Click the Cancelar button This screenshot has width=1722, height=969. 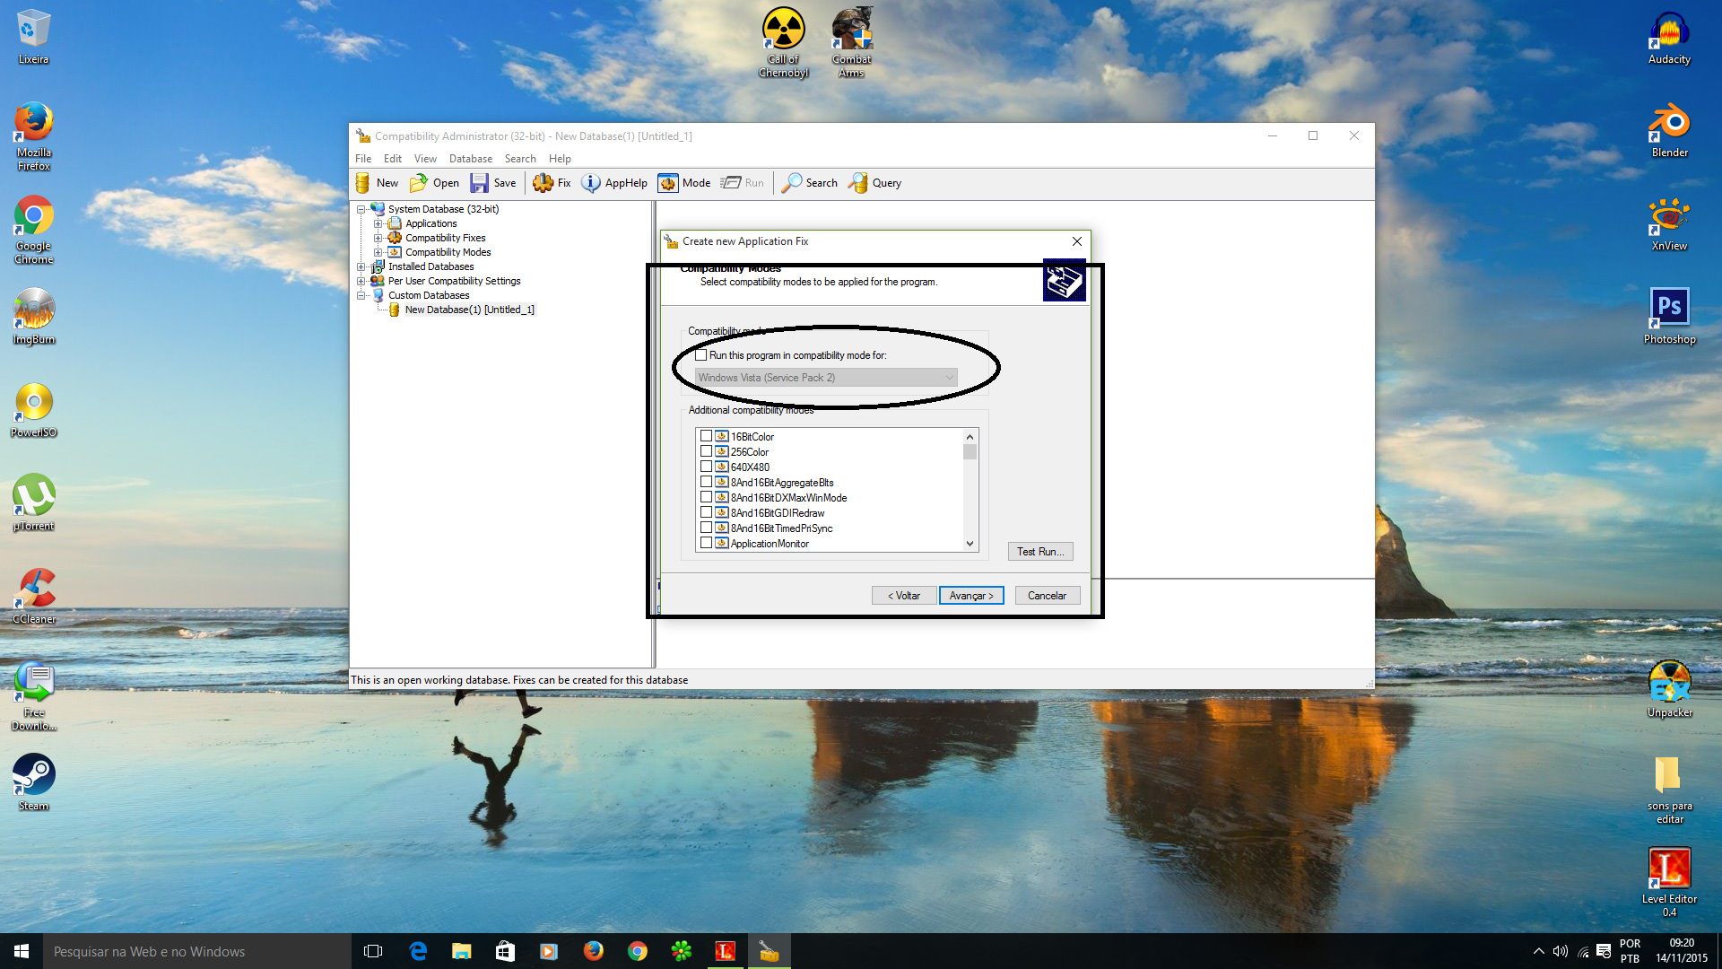(1047, 596)
